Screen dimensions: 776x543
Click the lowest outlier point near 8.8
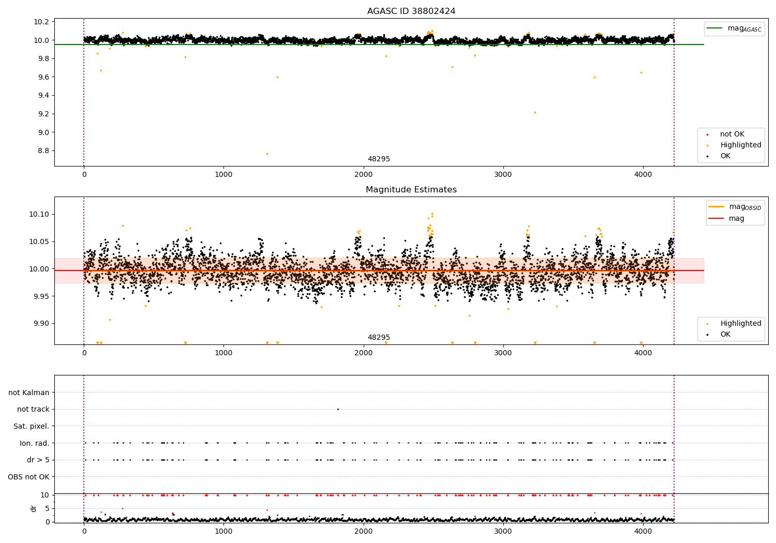[x=267, y=154]
